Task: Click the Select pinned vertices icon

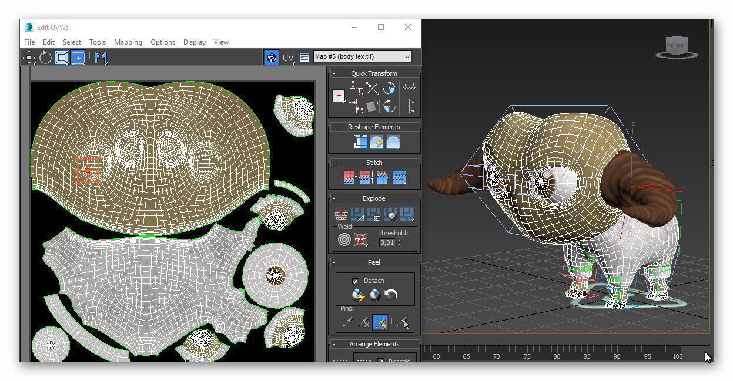Action: (403, 322)
